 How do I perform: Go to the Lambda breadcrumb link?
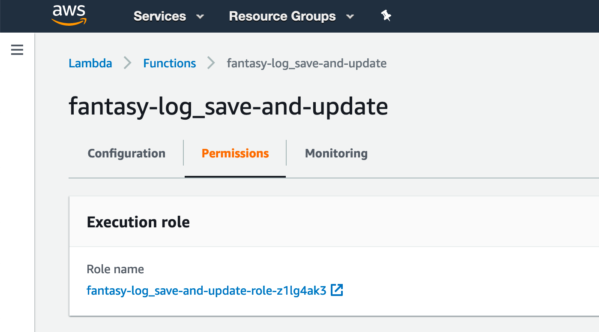tap(90, 63)
